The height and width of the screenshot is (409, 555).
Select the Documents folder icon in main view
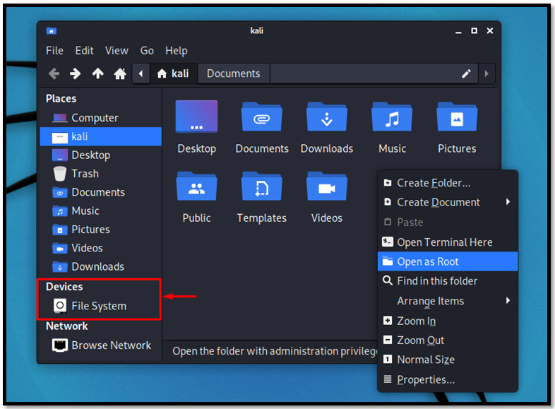(x=262, y=117)
